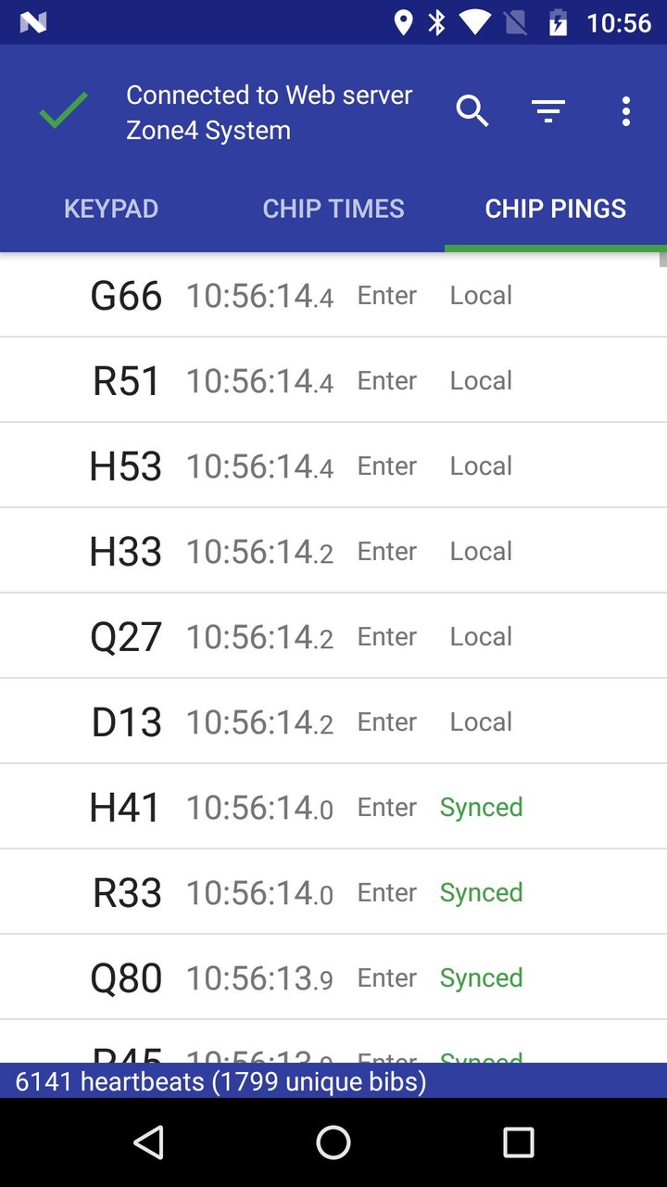Tap the green connection checkmark icon

(x=63, y=112)
